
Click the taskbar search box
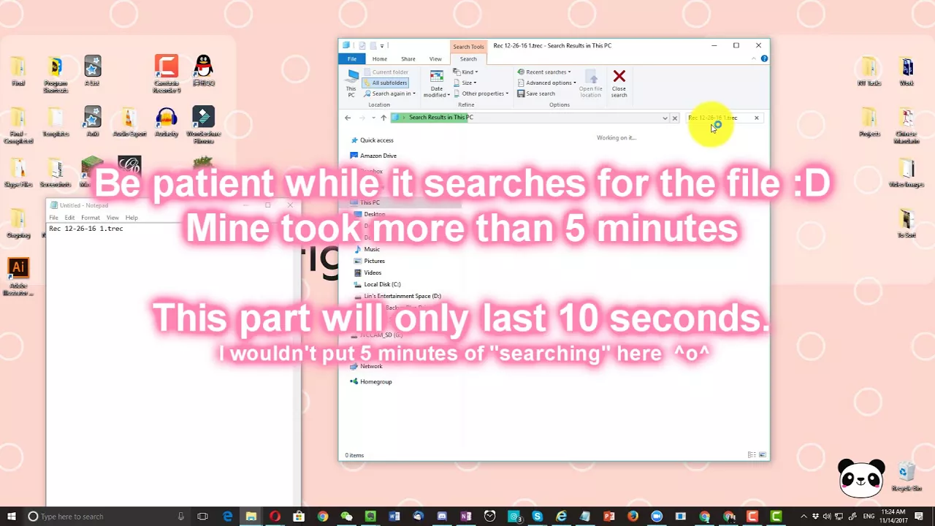(x=105, y=517)
